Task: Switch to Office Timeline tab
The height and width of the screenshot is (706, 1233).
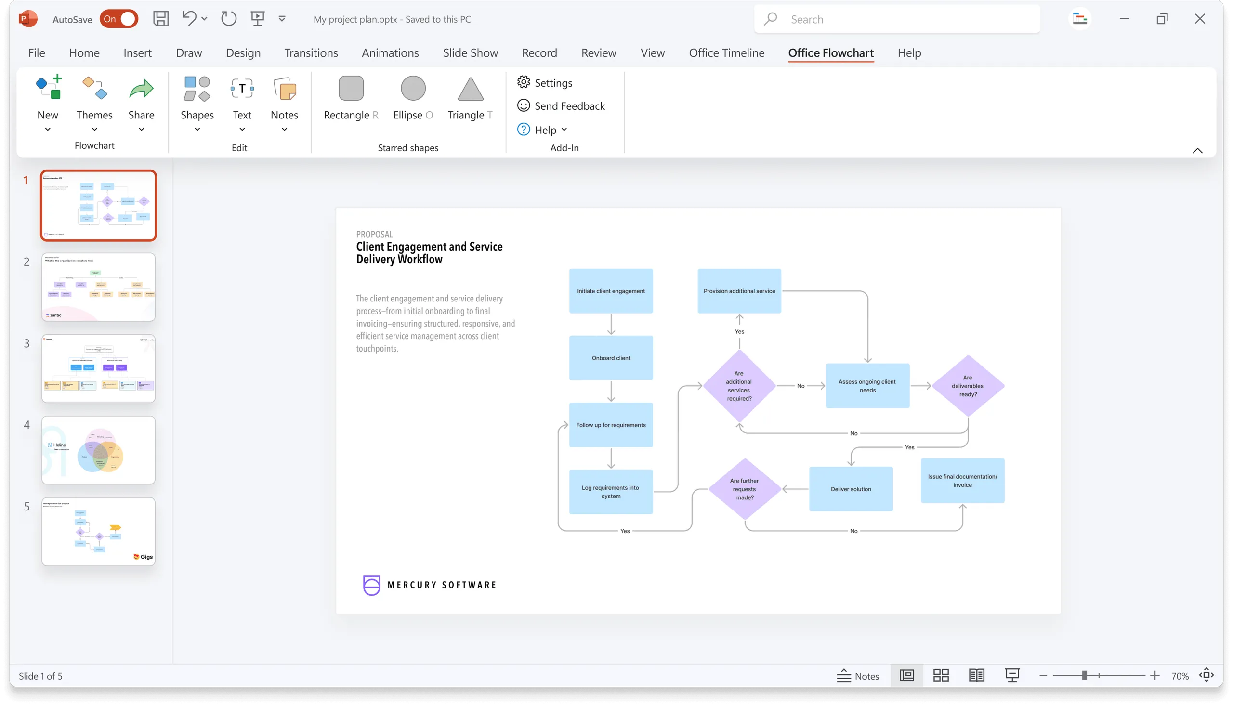Action: [726, 53]
